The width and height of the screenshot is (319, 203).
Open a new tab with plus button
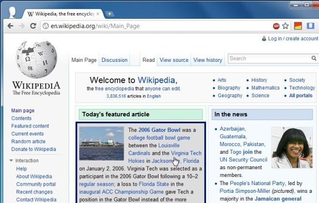click(109, 14)
